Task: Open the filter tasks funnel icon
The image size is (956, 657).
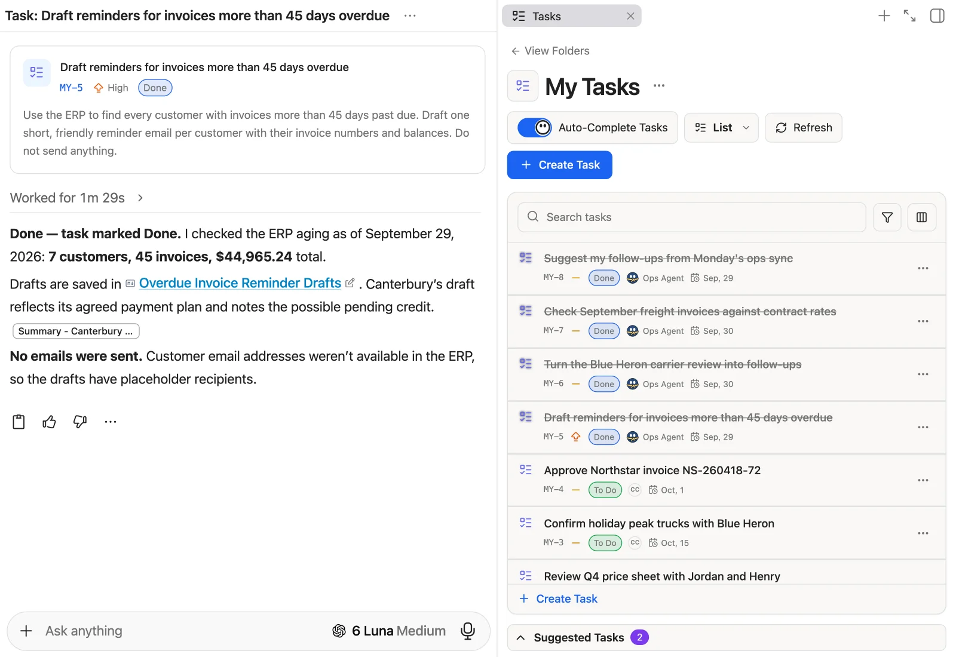Action: click(x=887, y=217)
